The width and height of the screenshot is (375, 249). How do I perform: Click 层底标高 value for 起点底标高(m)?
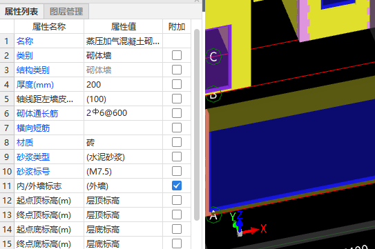pos(123,230)
